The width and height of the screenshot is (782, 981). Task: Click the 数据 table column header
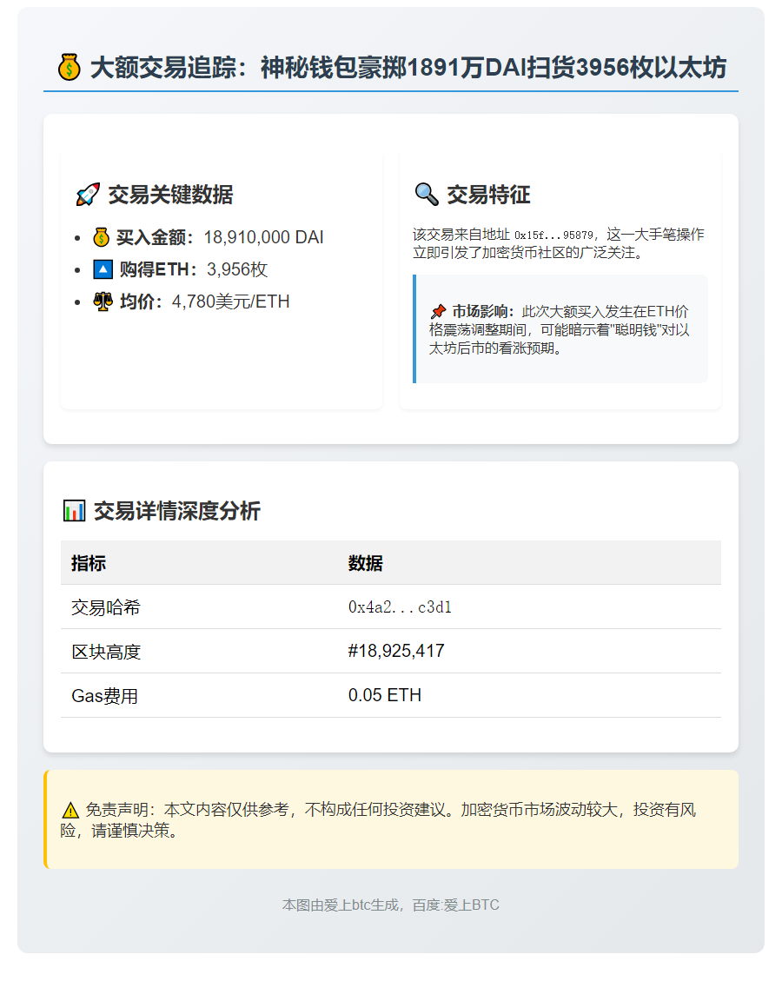366,563
